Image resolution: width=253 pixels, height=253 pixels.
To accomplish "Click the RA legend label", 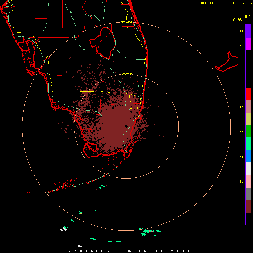I will 241,144.
